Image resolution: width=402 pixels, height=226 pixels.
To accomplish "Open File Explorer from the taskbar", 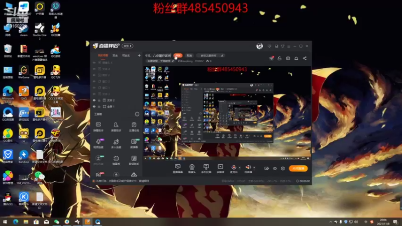I will click(x=26, y=222).
